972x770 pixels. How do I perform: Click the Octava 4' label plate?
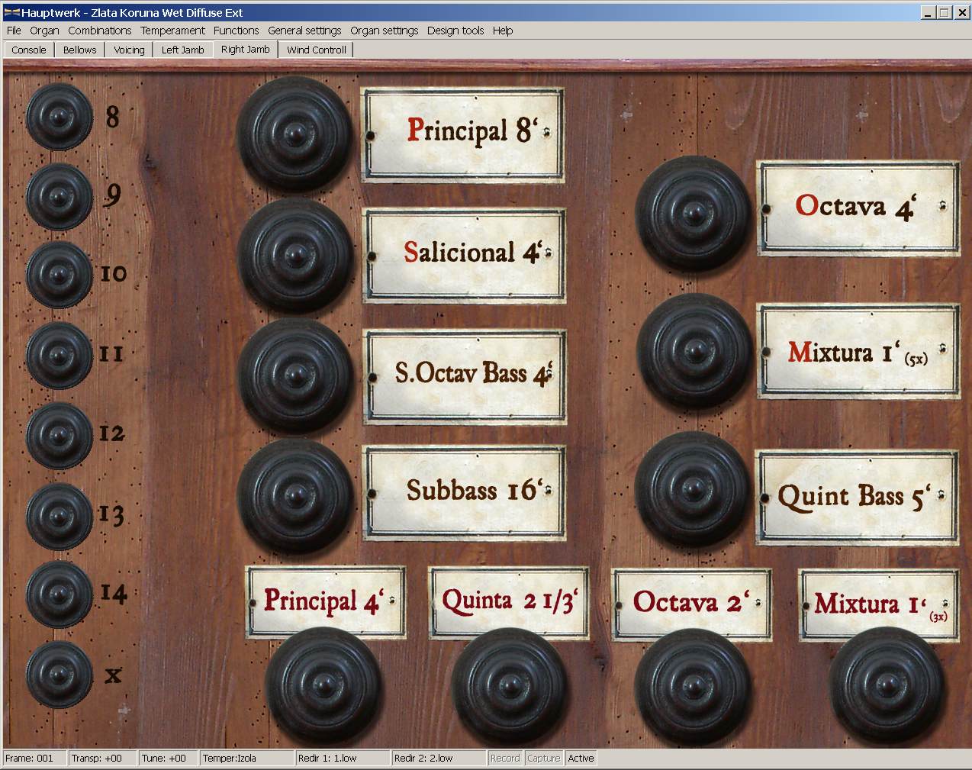click(858, 208)
